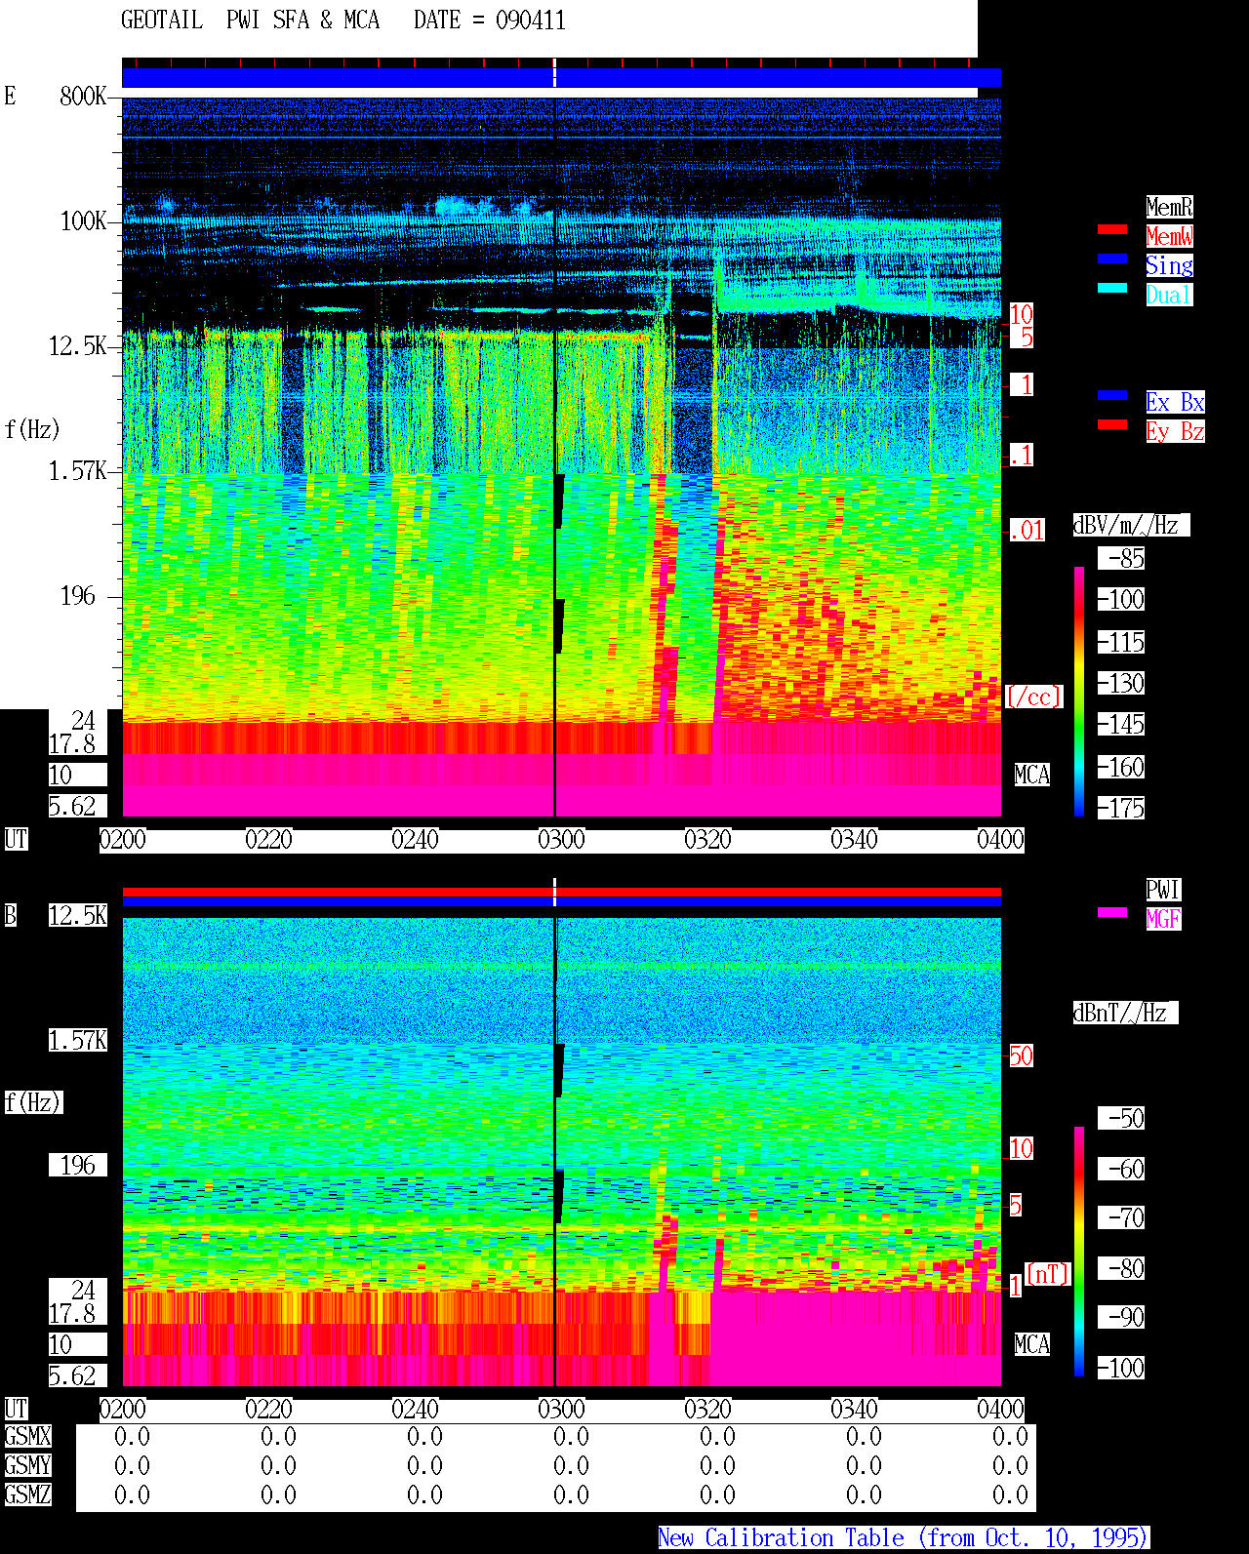
Task: Select the GSMZ row label
Action: (27, 1494)
